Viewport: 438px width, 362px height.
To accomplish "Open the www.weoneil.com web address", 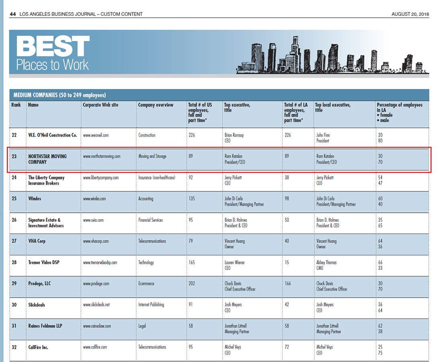I will click(95, 136).
